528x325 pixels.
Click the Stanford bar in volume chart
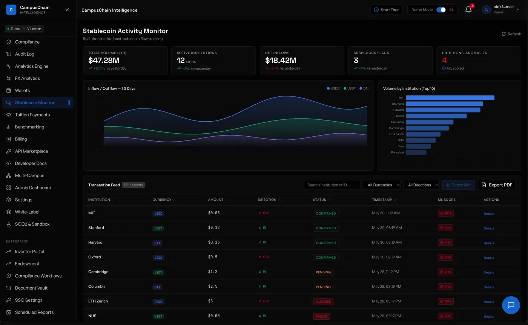pyautogui.click(x=445, y=104)
